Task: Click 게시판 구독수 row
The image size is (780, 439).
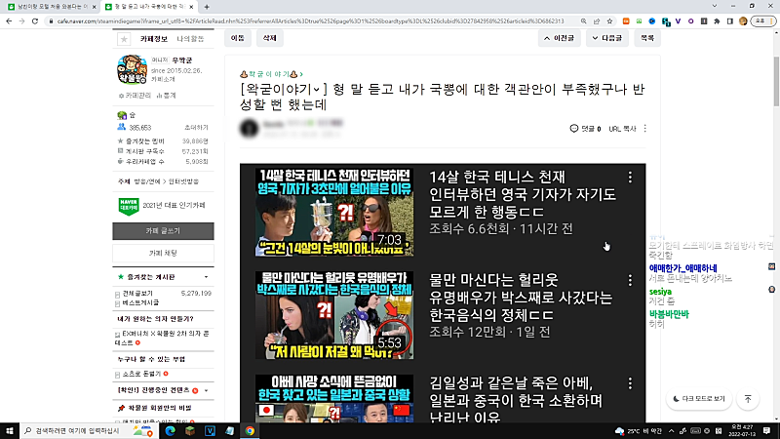Action: [163, 151]
